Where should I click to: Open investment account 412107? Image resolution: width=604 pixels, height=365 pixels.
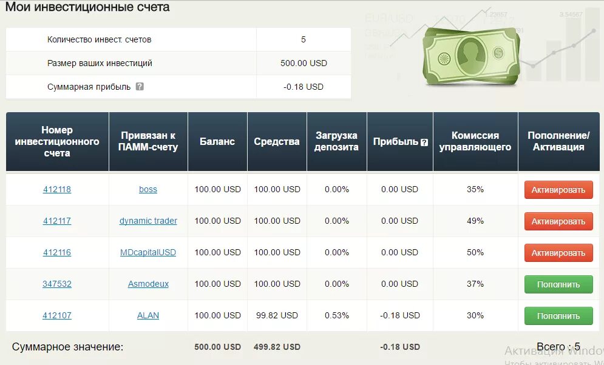[x=57, y=315]
